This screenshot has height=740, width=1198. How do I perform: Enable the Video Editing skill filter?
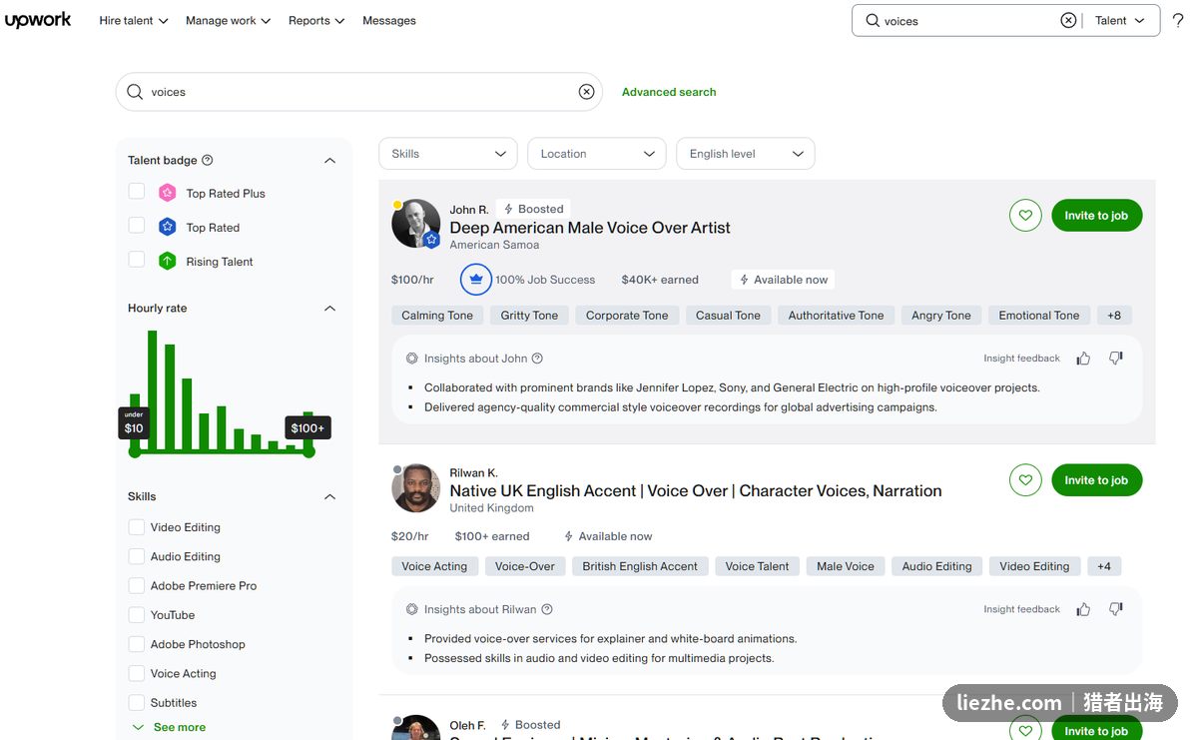(137, 527)
